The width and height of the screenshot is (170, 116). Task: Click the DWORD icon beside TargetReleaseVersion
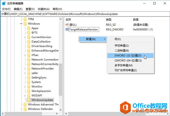pos(67,29)
